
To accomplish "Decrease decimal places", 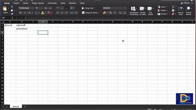I will tap(125, 13).
